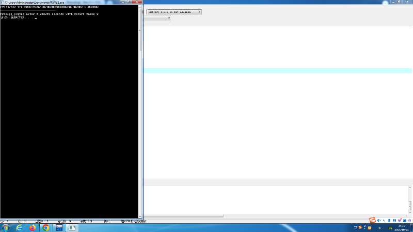
Task: Click the Sogou voice input microphone icon
Action: click(x=389, y=221)
